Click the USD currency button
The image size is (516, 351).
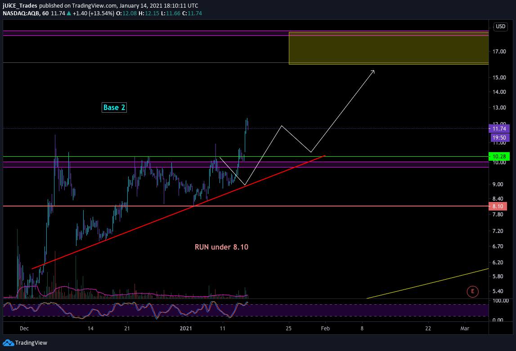tap(501, 26)
